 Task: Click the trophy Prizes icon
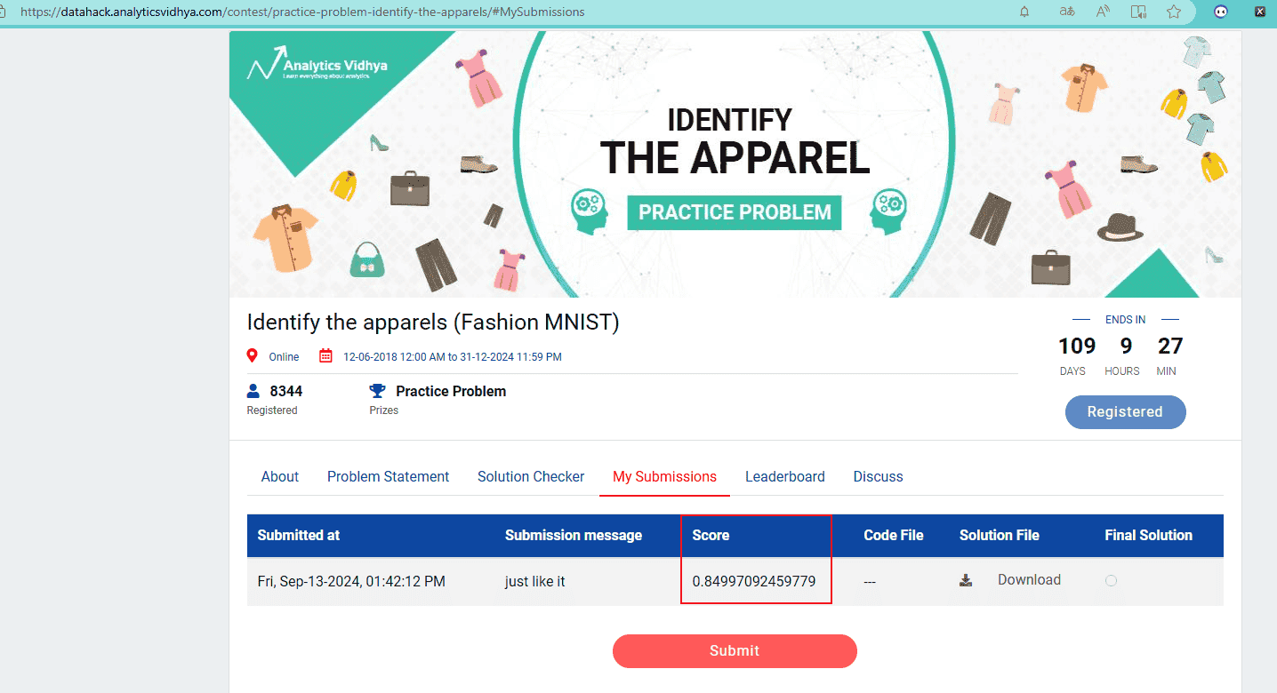tap(378, 391)
